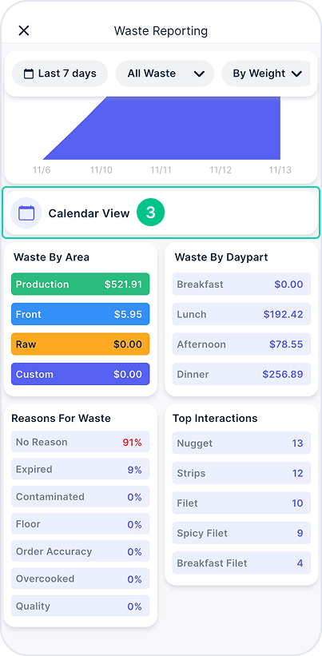
Task: Select the orange Raw area bar
Action: coord(80,344)
